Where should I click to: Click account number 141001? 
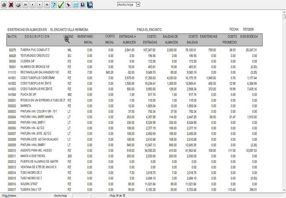pos(12,78)
